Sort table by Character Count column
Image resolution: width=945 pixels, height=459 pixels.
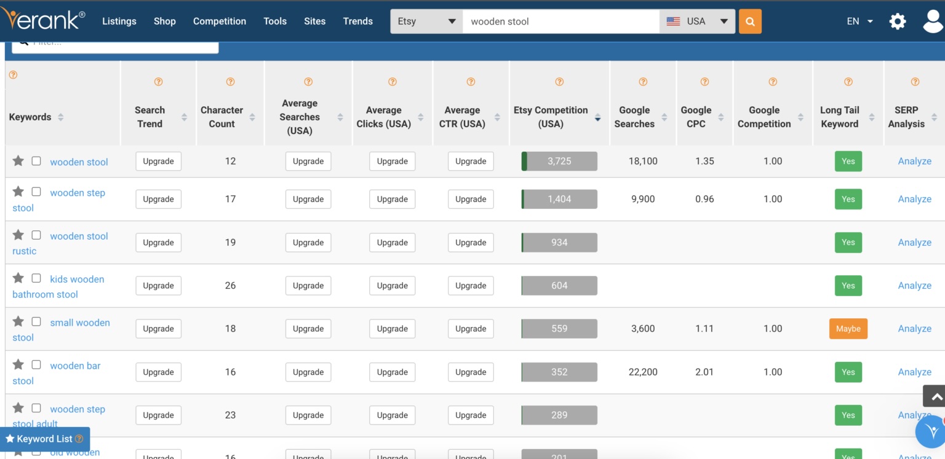(x=252, y=117)
